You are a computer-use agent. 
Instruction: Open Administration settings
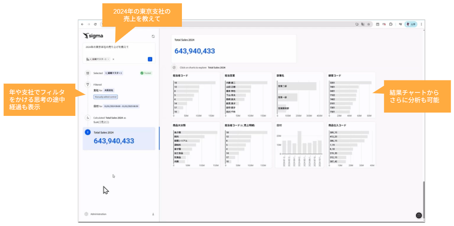point(98,214)
